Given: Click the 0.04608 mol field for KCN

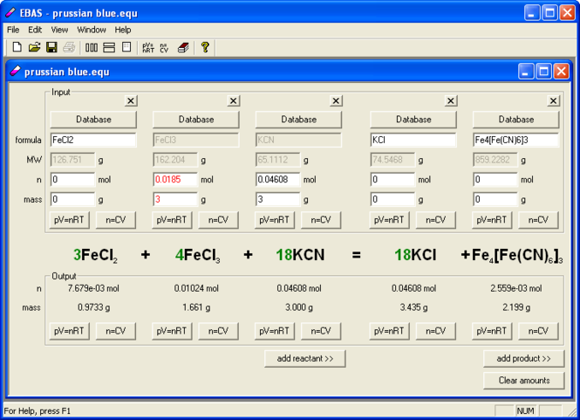Looking at the screenshot, I should pyautogui.click(x=278, y=180).
